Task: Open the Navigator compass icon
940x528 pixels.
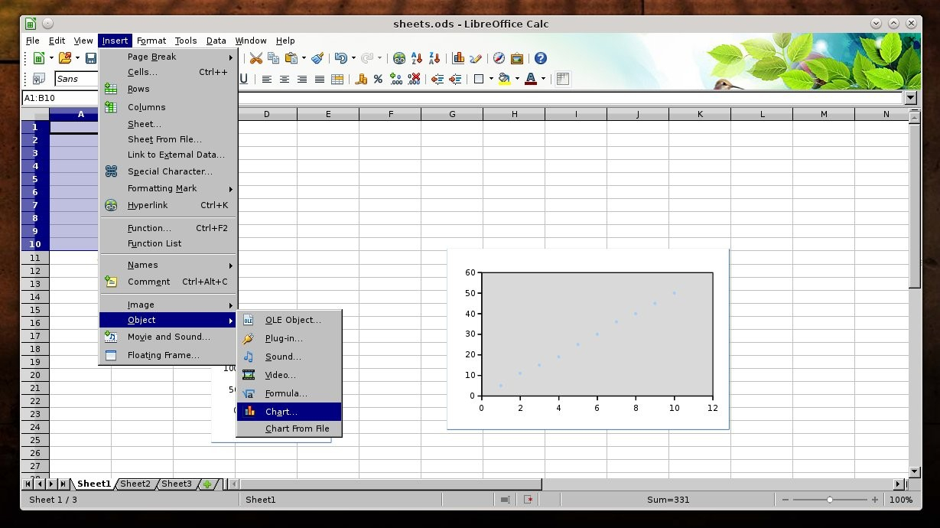Action: (x=499, y=58)
